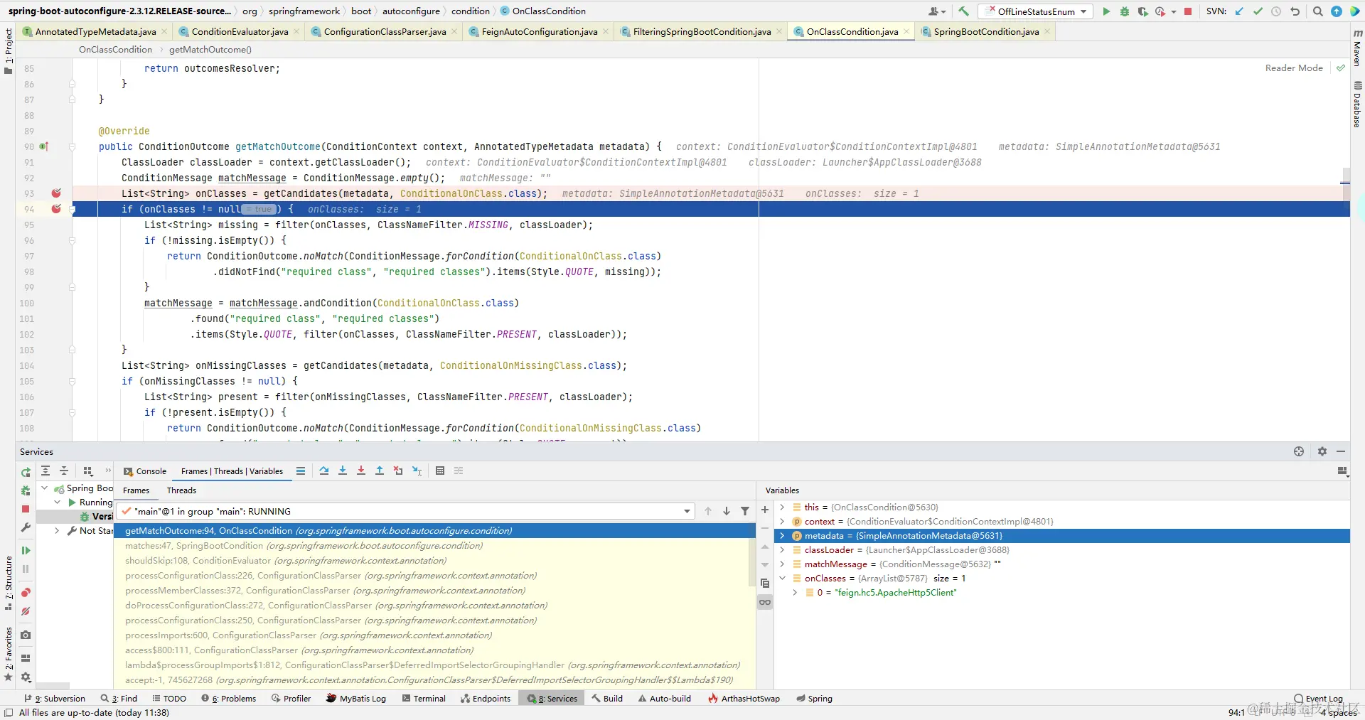The height and width of the screenshot is (720, 1365).
Task: Open SVN history clock icon
Action: point(1276,11)
